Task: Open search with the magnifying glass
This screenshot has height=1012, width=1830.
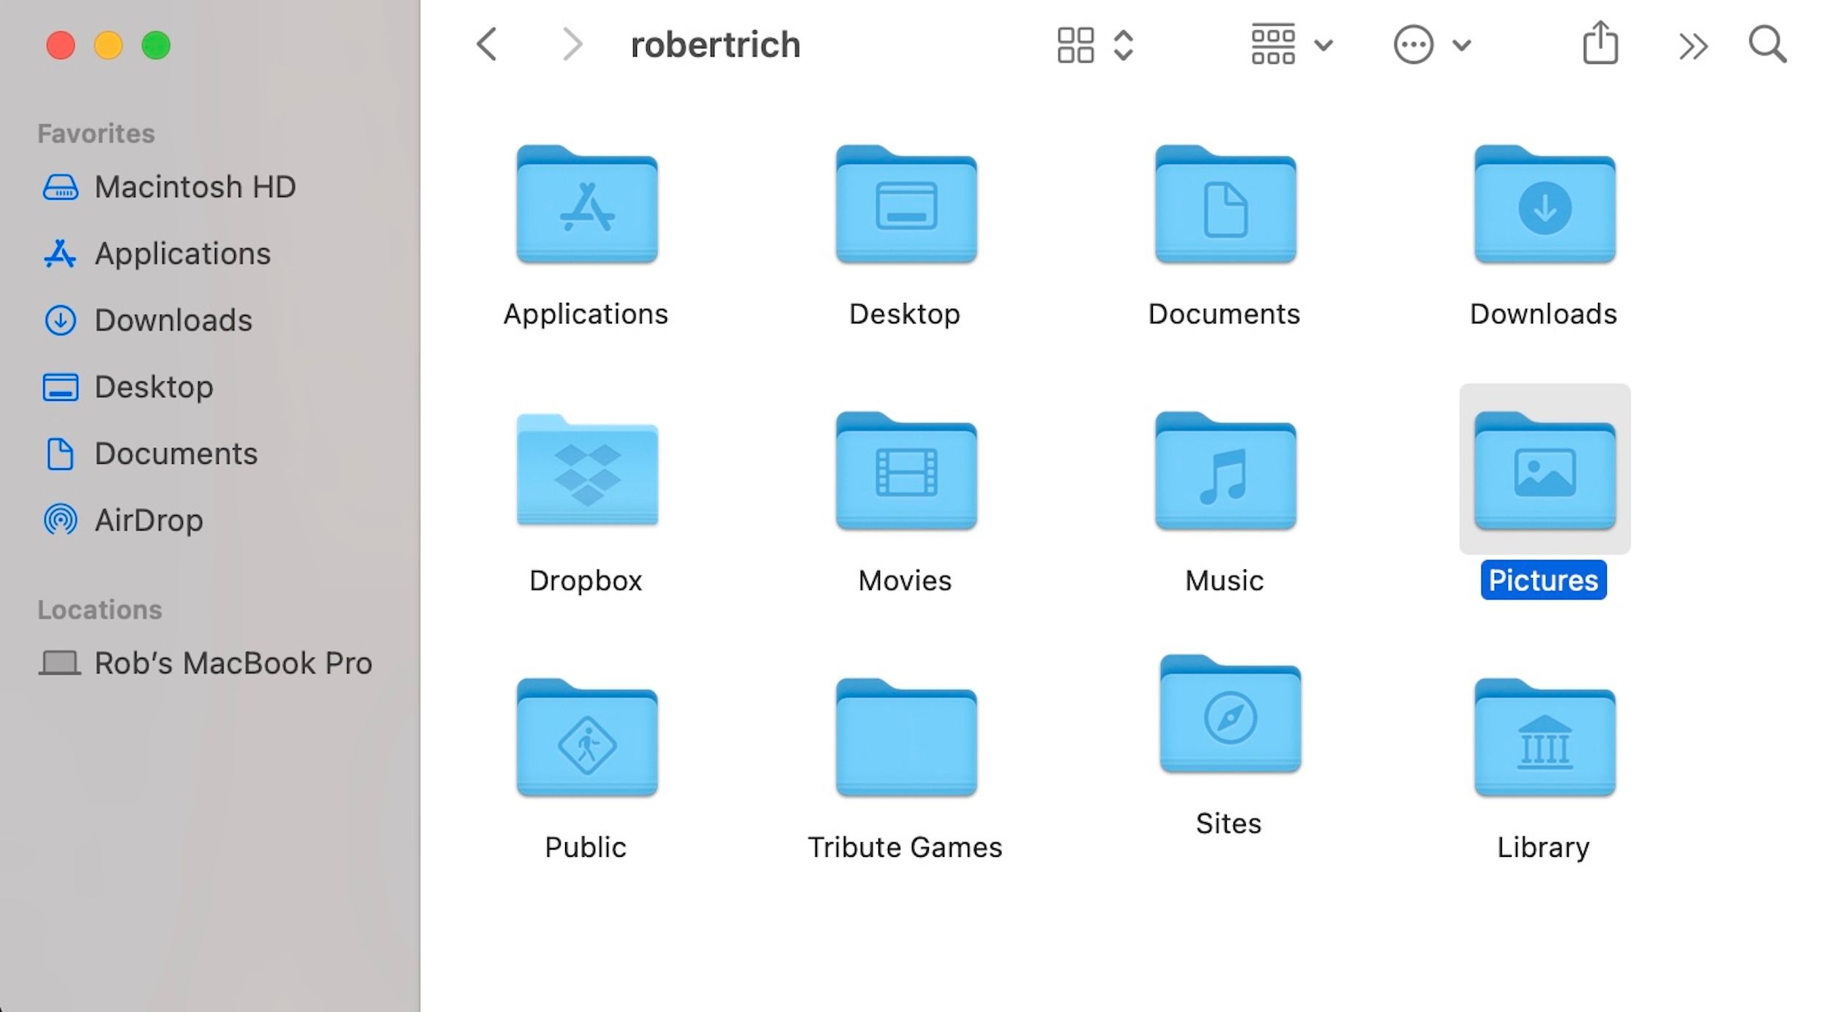Action: coord(1767,45)
